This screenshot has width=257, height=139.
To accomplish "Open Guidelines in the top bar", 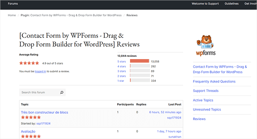I will 232,4.
